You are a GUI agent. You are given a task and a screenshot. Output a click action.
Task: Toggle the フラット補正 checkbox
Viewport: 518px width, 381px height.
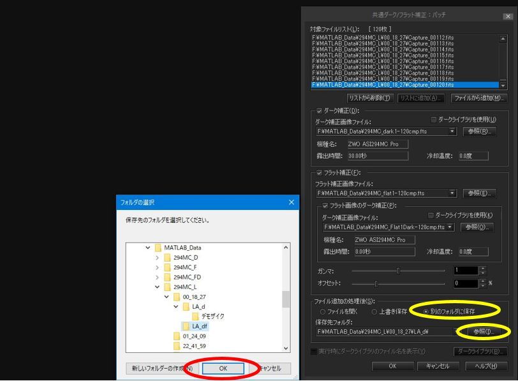pyautogui.click(x=319, y=173)
